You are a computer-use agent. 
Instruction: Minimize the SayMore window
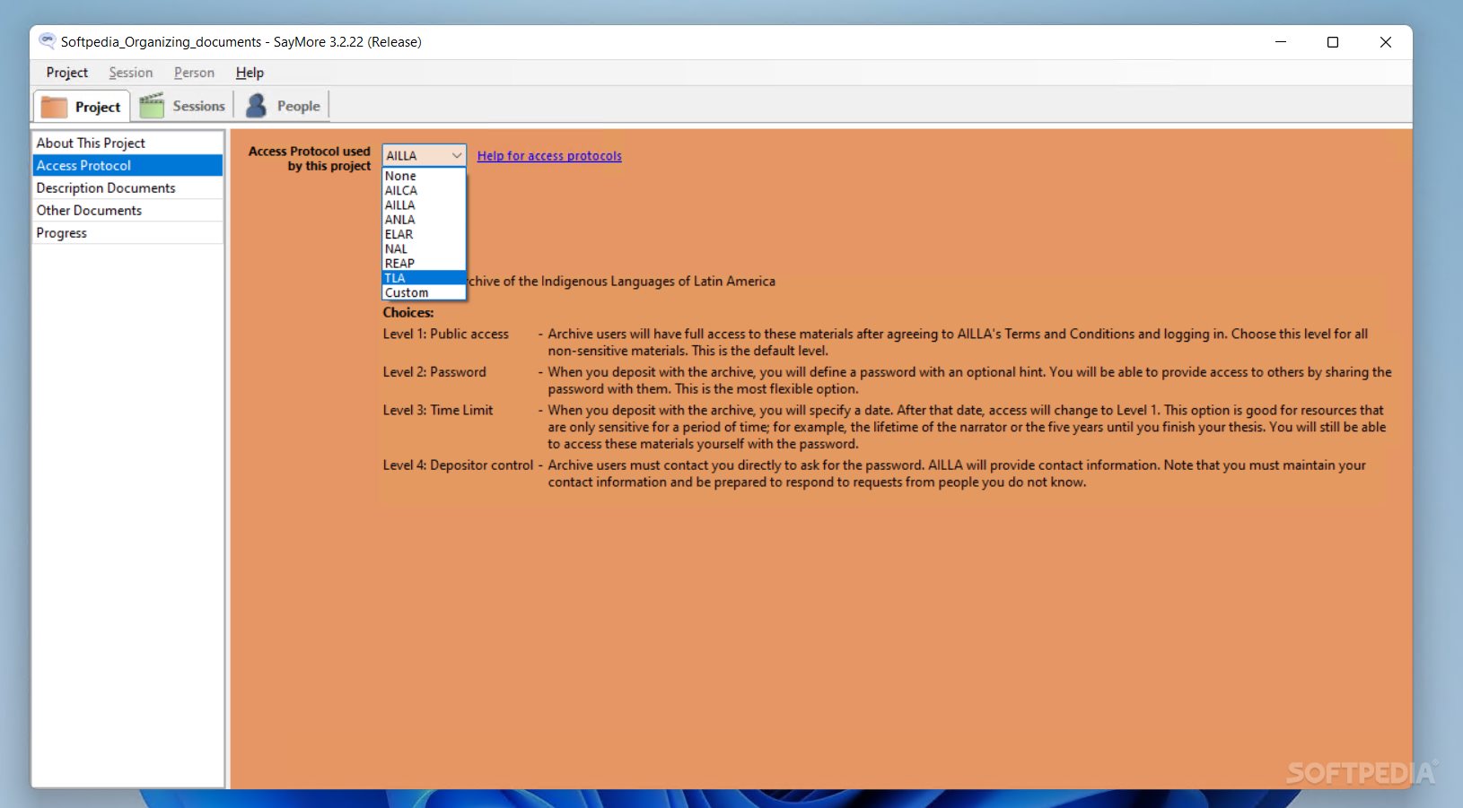[1281, 42]
